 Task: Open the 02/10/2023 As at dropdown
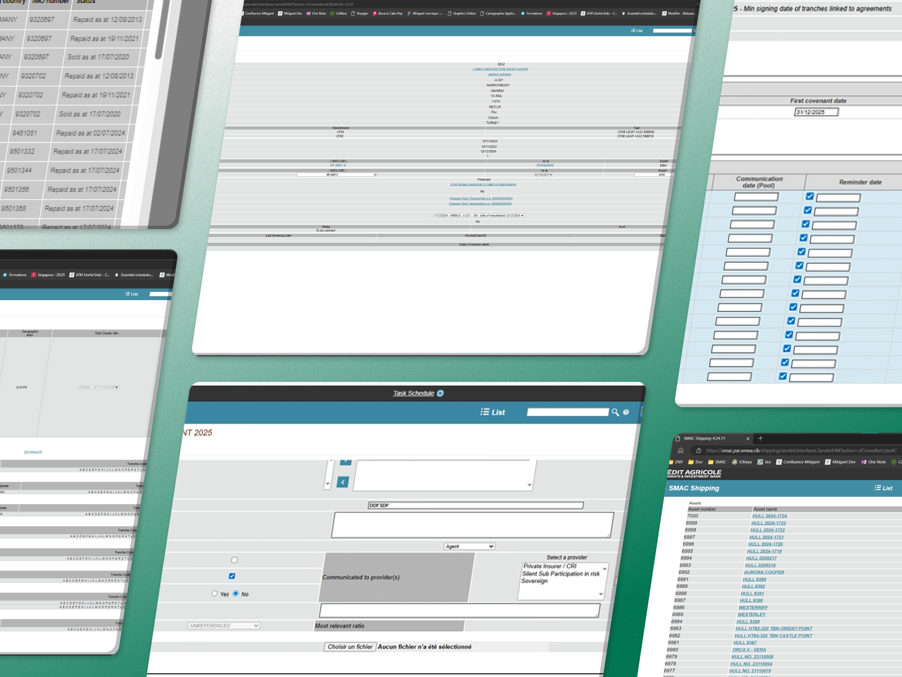coord(543,175)
